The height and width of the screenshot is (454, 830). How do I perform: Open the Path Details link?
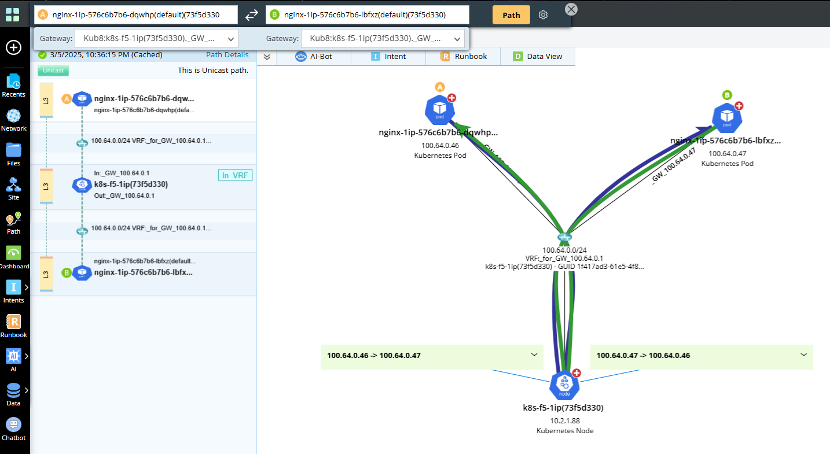pyautogui.click(x=227, y=55)
